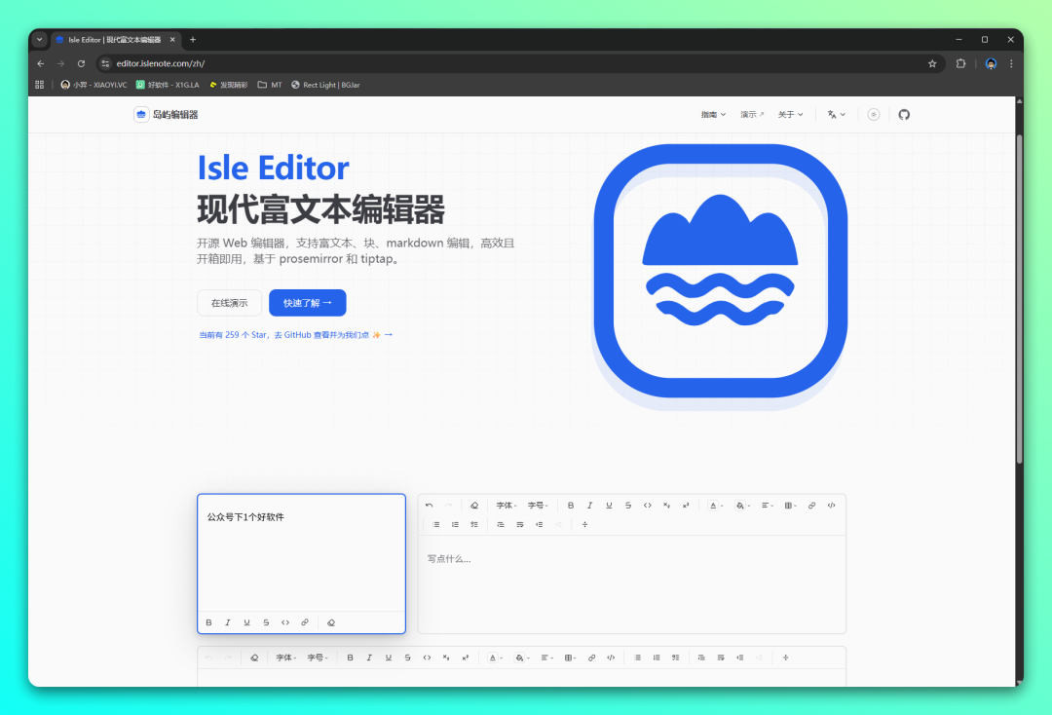Clear formatting with eraser in 公众号 editor

click(x=331, y=622)
